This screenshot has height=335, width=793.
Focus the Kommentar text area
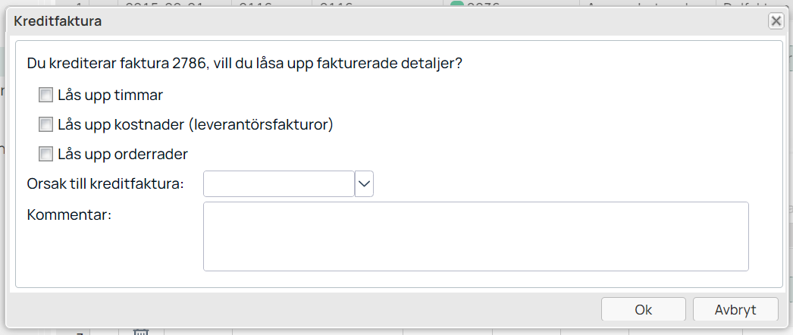click(475, 236)
